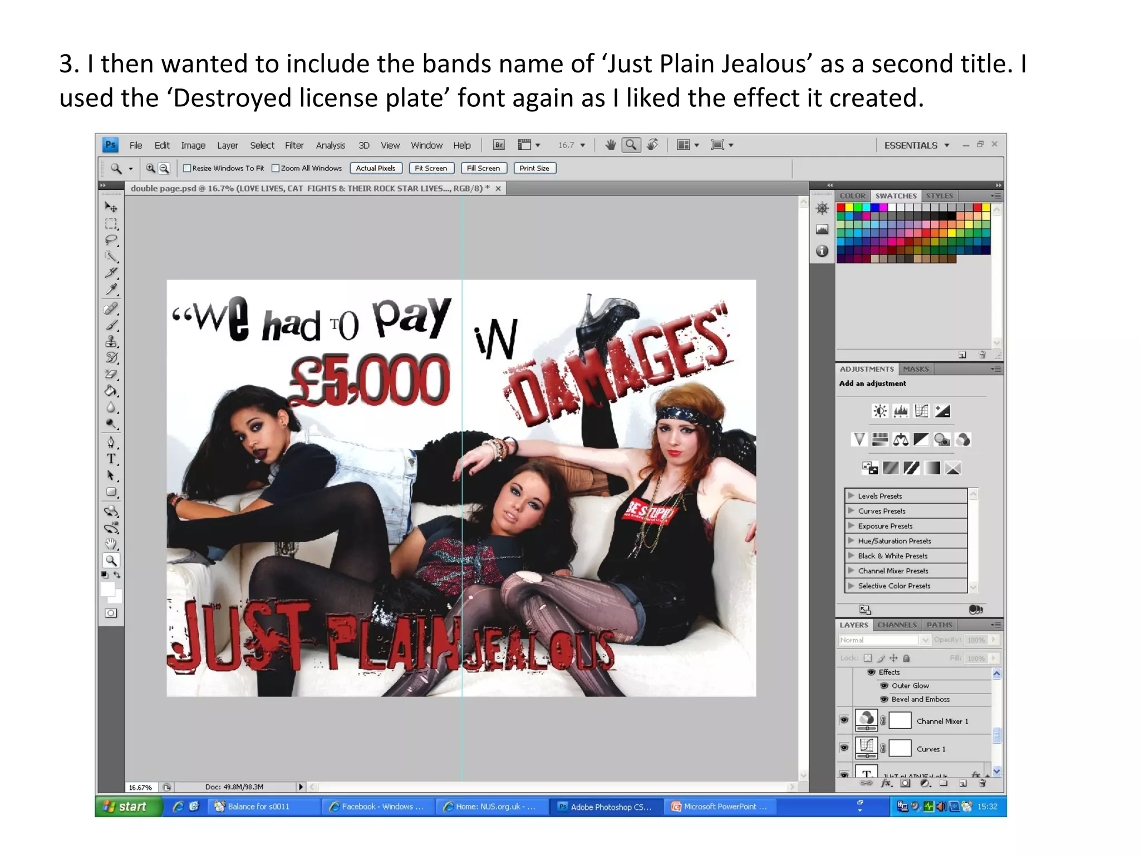Screen dimensions: 1140x855
Task: Launch Bridge from the application bar
Action: pos(499,145)
